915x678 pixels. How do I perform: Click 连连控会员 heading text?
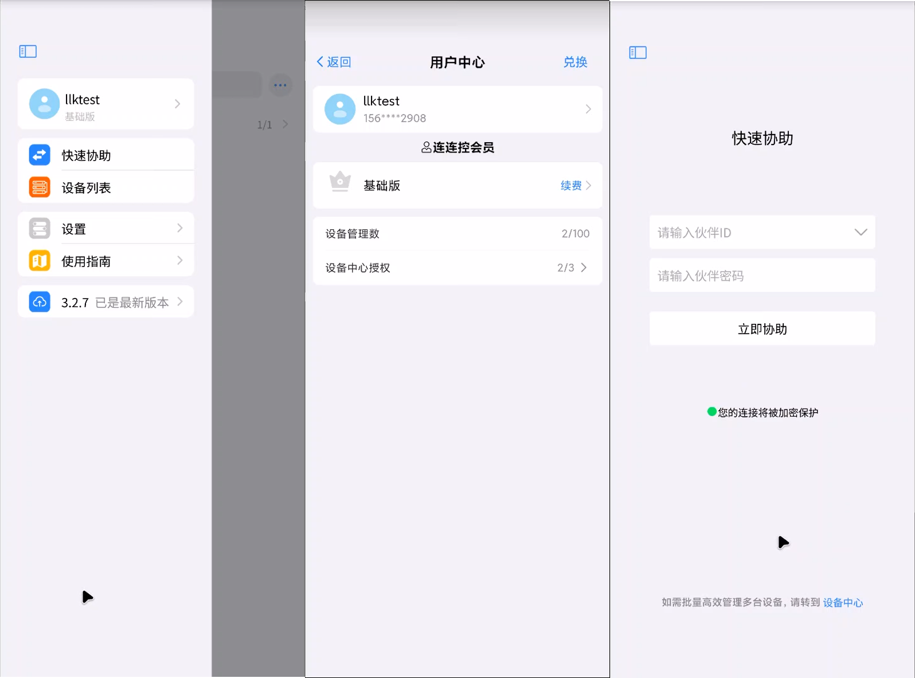[464, 147]
